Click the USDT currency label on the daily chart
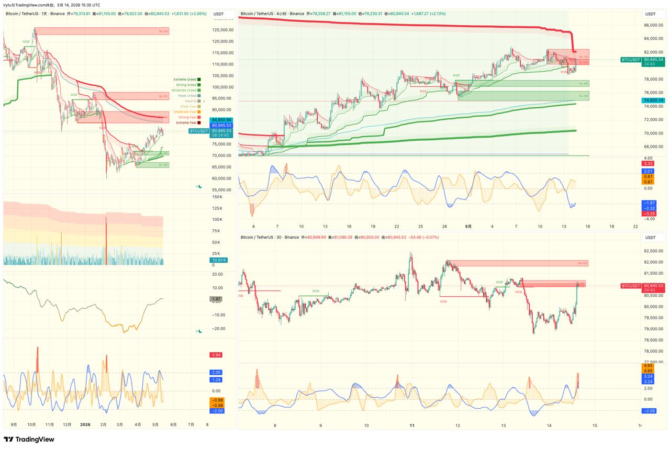 (219, 14)
